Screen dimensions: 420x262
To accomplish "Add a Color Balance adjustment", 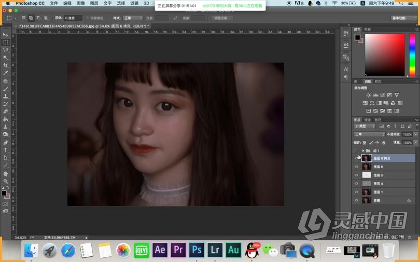I will click(x=372, y=103).
